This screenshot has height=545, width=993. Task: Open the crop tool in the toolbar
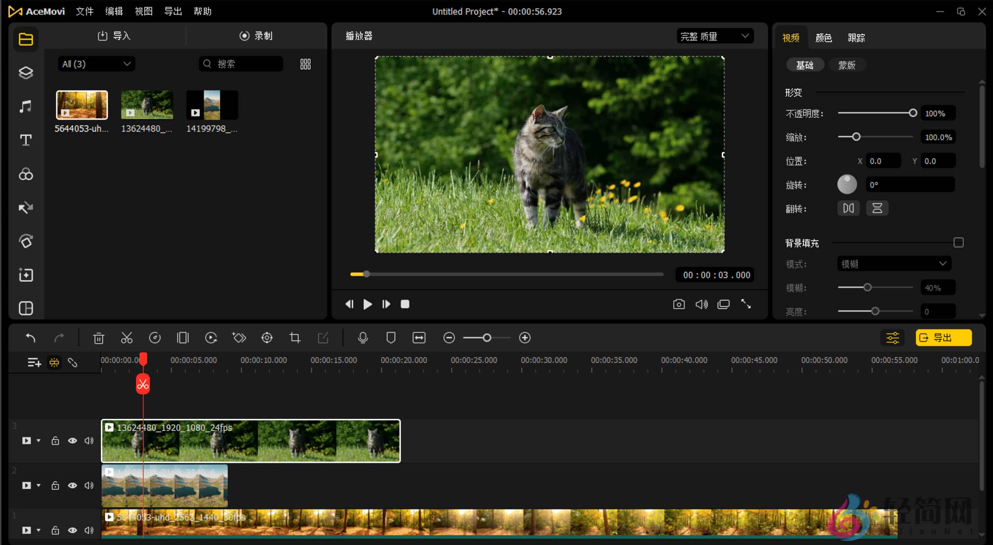point(295,337)
